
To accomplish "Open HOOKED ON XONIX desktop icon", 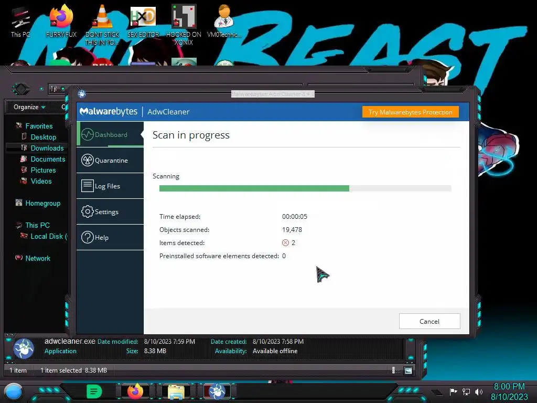I will tap(184, 25).
